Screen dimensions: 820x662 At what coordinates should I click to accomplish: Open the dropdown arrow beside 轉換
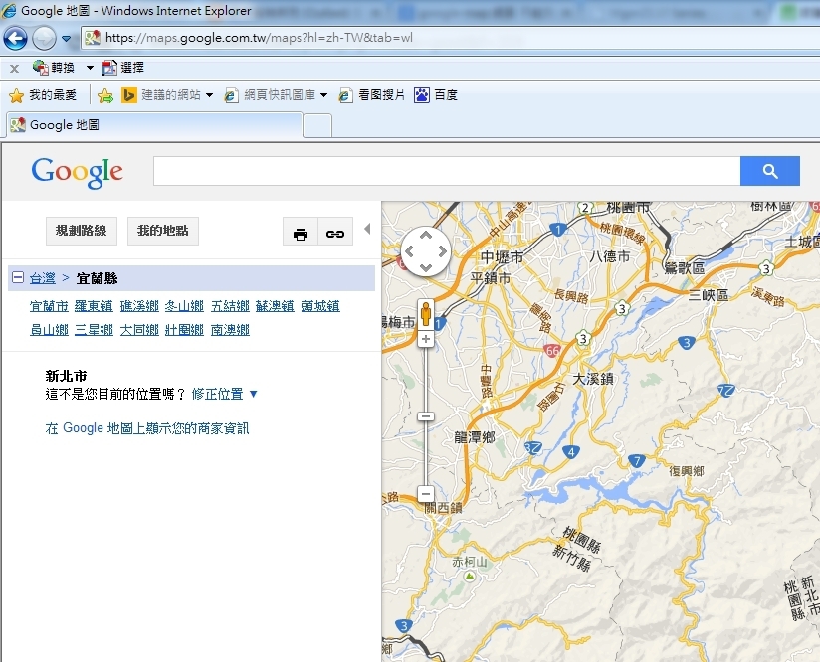coord(90,68)
